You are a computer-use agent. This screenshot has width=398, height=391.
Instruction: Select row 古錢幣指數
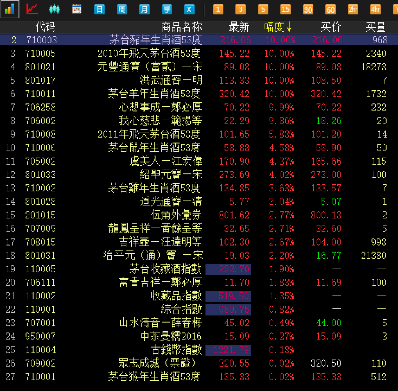point(199,350)
